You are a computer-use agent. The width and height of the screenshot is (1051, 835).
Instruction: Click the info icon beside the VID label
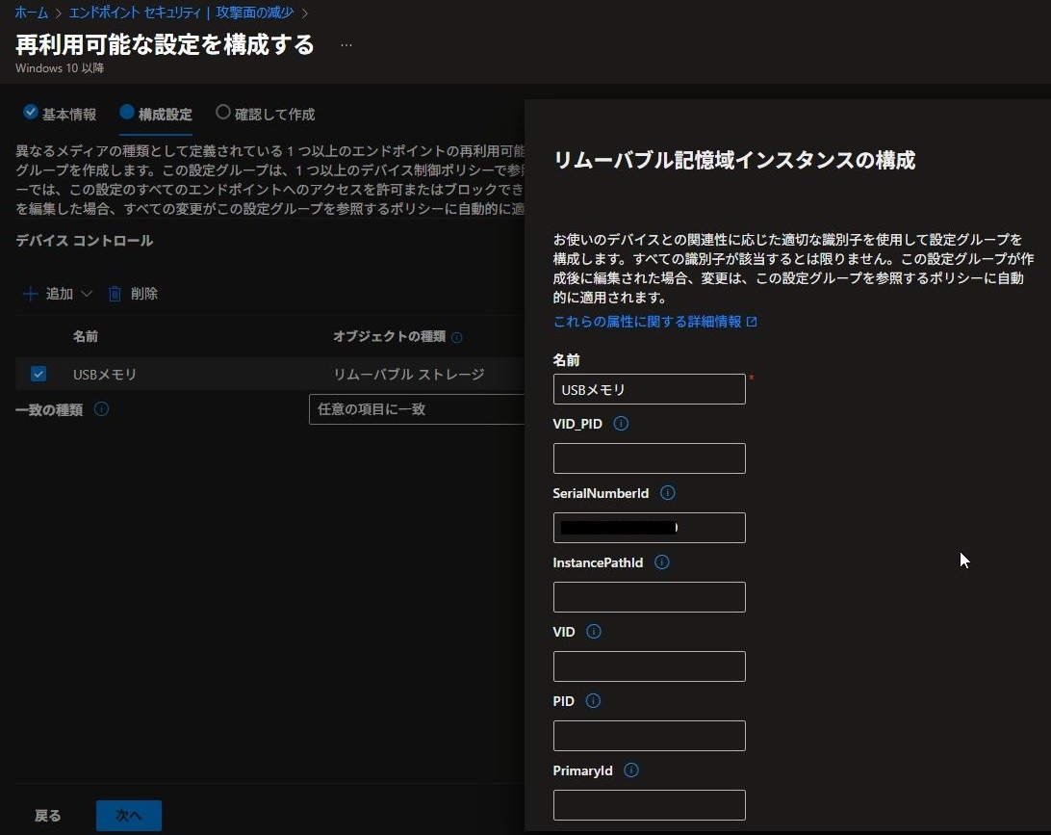click(594, 632)
